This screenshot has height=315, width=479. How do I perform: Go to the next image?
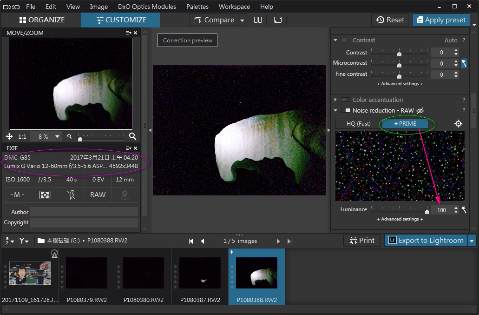click(x=278, y=241)
